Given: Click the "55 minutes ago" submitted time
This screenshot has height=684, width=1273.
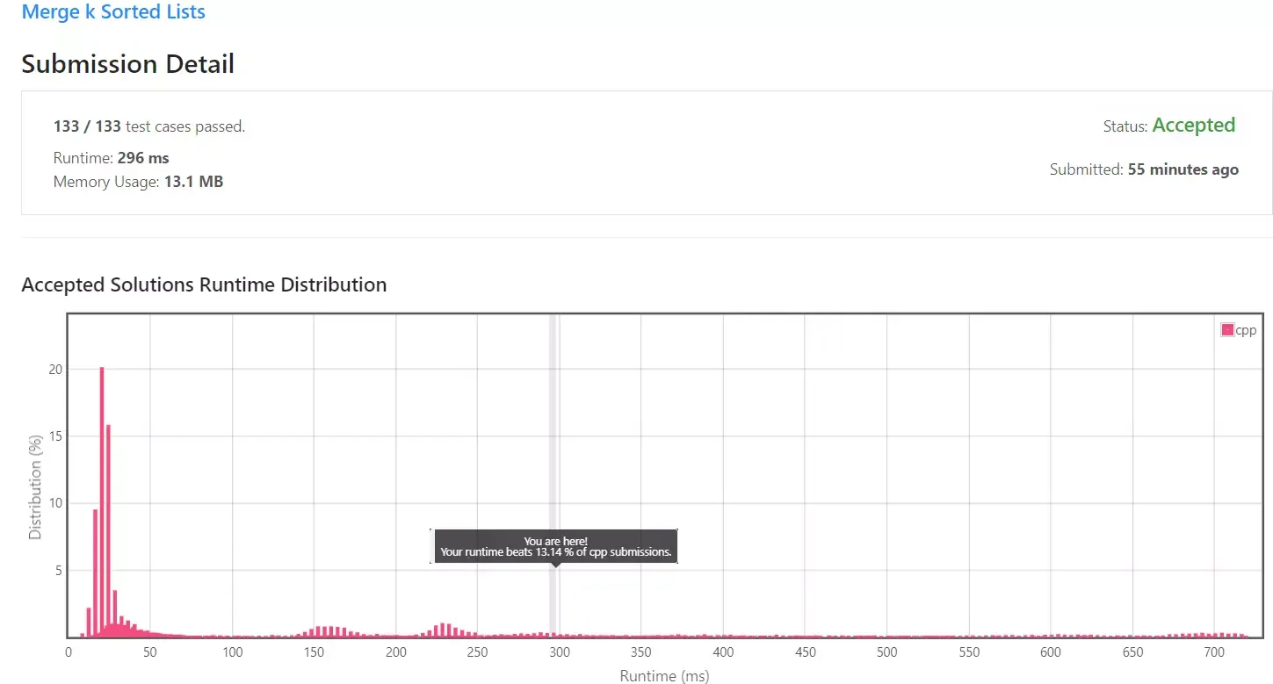Looking at the screenshot, I should point(1183,169).
